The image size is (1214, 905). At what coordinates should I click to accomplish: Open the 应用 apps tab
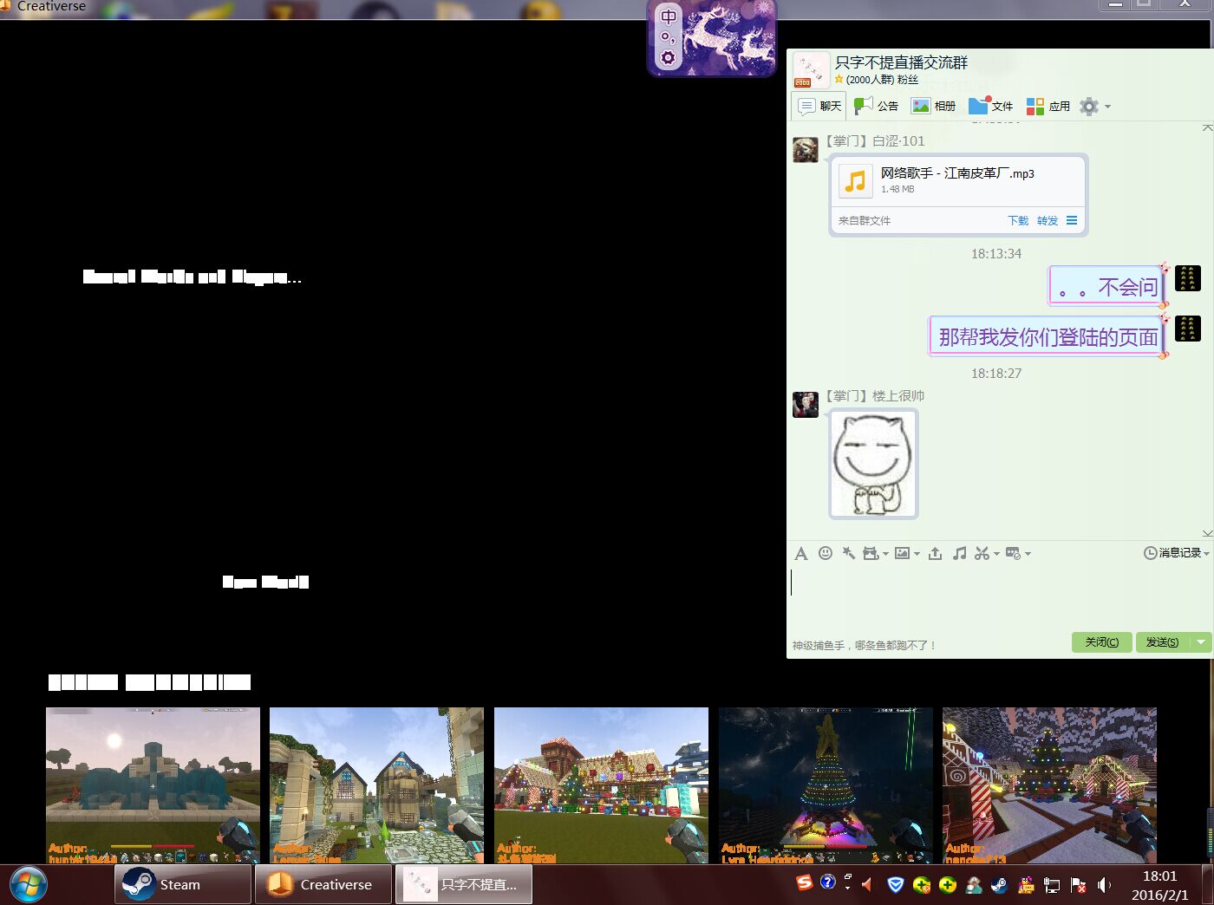tap(1048, 106)
